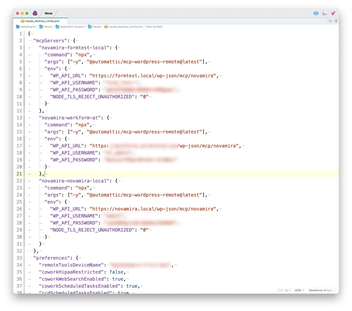This screenshot has height=311, width=352.
Task: Click claude_desktop_config.json in the path bar
Action: click(123, 26)
